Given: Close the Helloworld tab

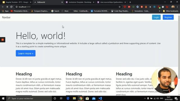Looking at the screenshot, I should [62, 2].
